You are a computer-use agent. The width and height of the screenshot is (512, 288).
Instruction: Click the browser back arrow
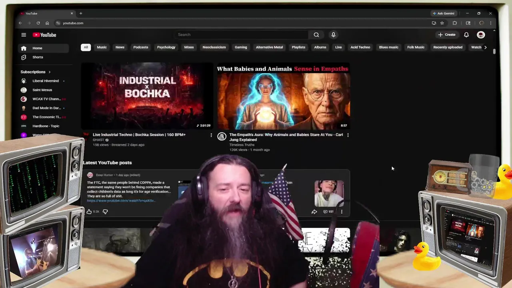pos(20,23)
